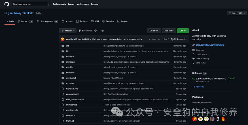View the 11 tags link
The height and width of the screenshot is (125, 248).
[x=99, y=31]
